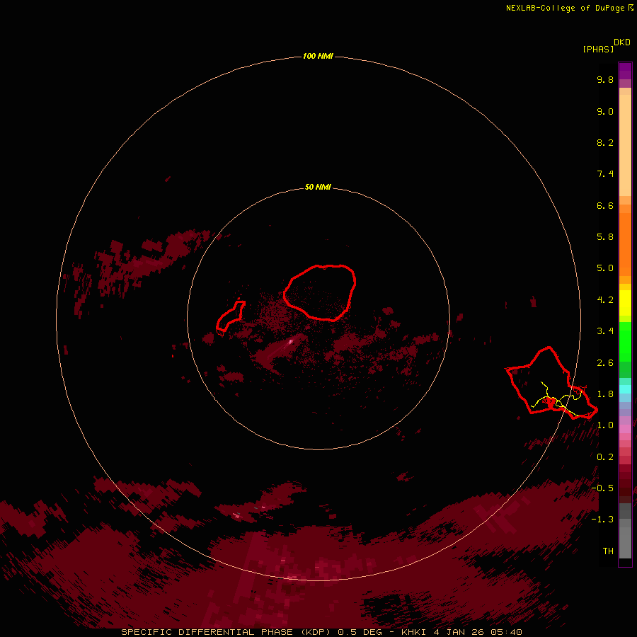
Task: Click the 7.4 legend value
Action: click(605, 174)
